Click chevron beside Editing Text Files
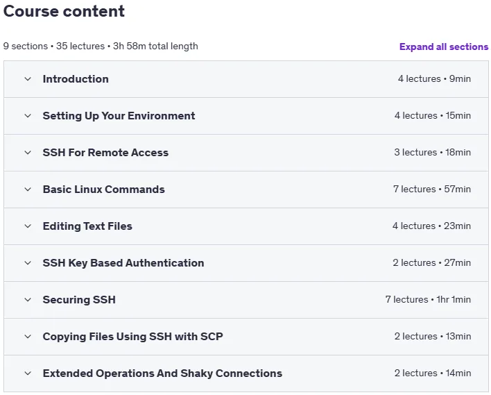The width and height of the screenshot is (491, 395). tap(28, 226)
